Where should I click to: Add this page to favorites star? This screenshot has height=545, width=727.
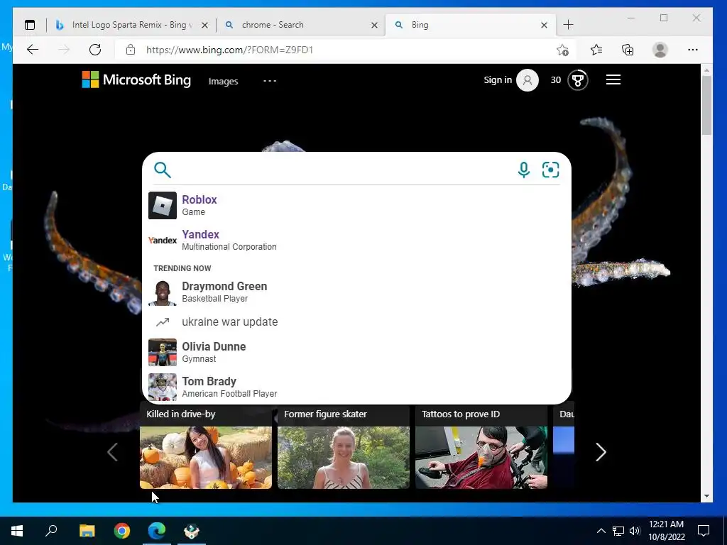coord(562,50)
